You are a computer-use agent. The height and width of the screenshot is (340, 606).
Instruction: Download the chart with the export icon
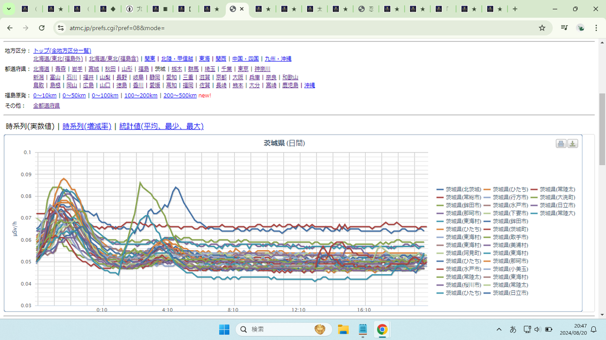pyautogui.click(x=573, y=144)
